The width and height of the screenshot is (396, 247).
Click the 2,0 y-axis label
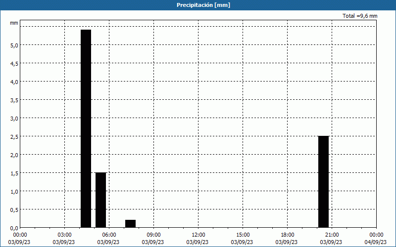click(14, 155)
